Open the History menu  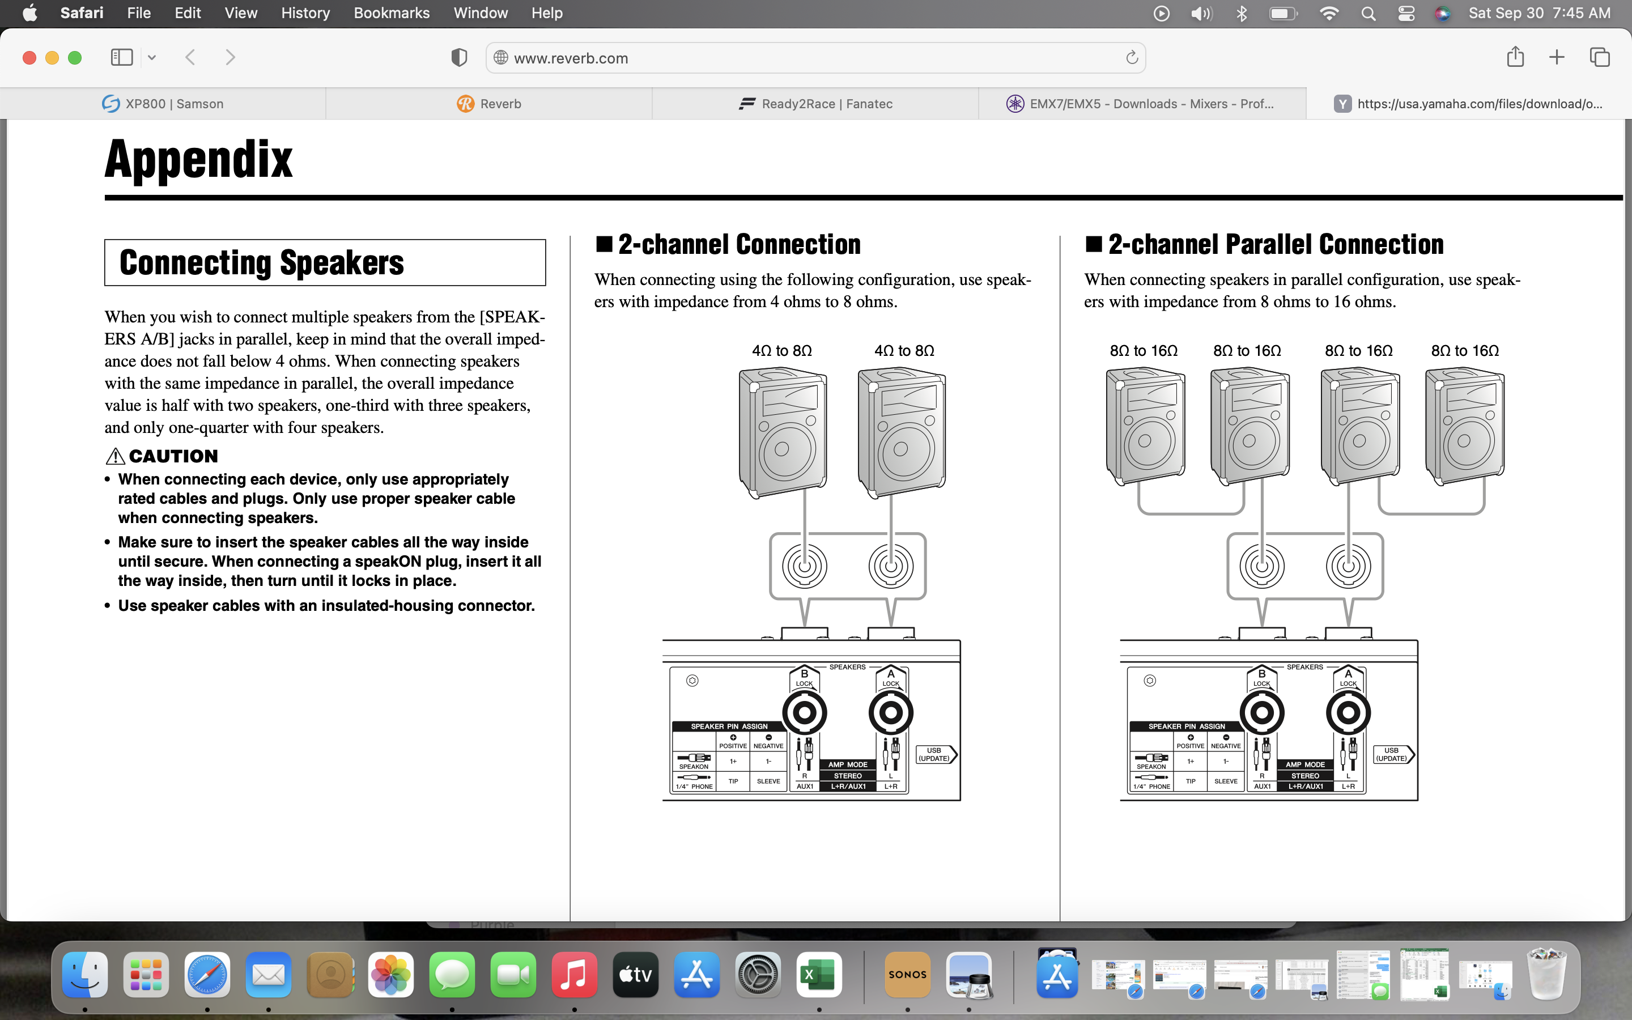[305, 13]
